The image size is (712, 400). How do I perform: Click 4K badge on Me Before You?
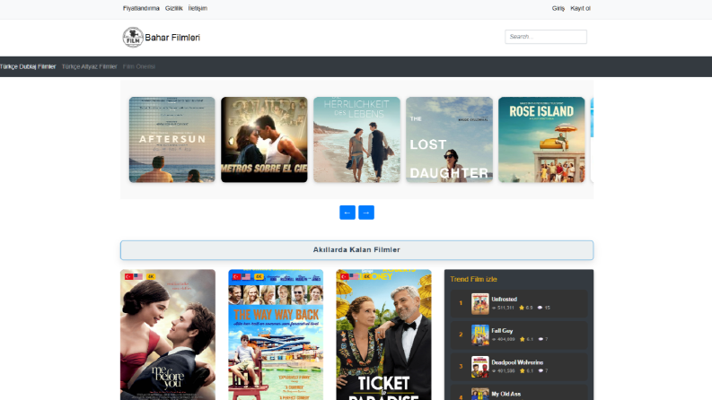[x=151, y=276]
